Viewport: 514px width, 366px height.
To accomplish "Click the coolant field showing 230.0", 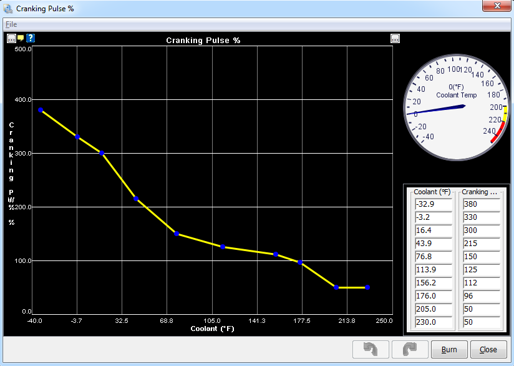I will 433,322.
